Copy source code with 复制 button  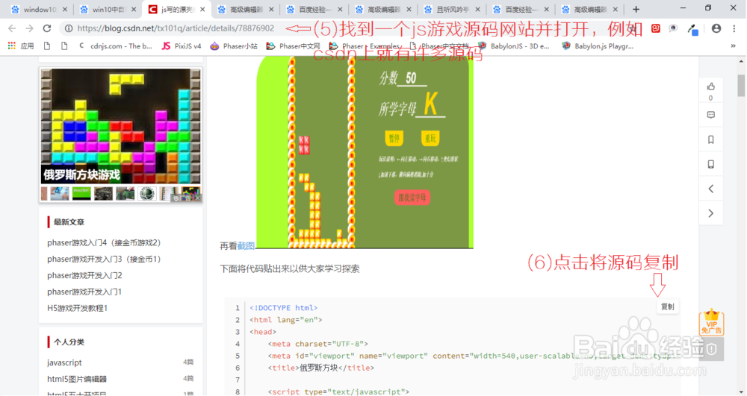coord(667,307)
